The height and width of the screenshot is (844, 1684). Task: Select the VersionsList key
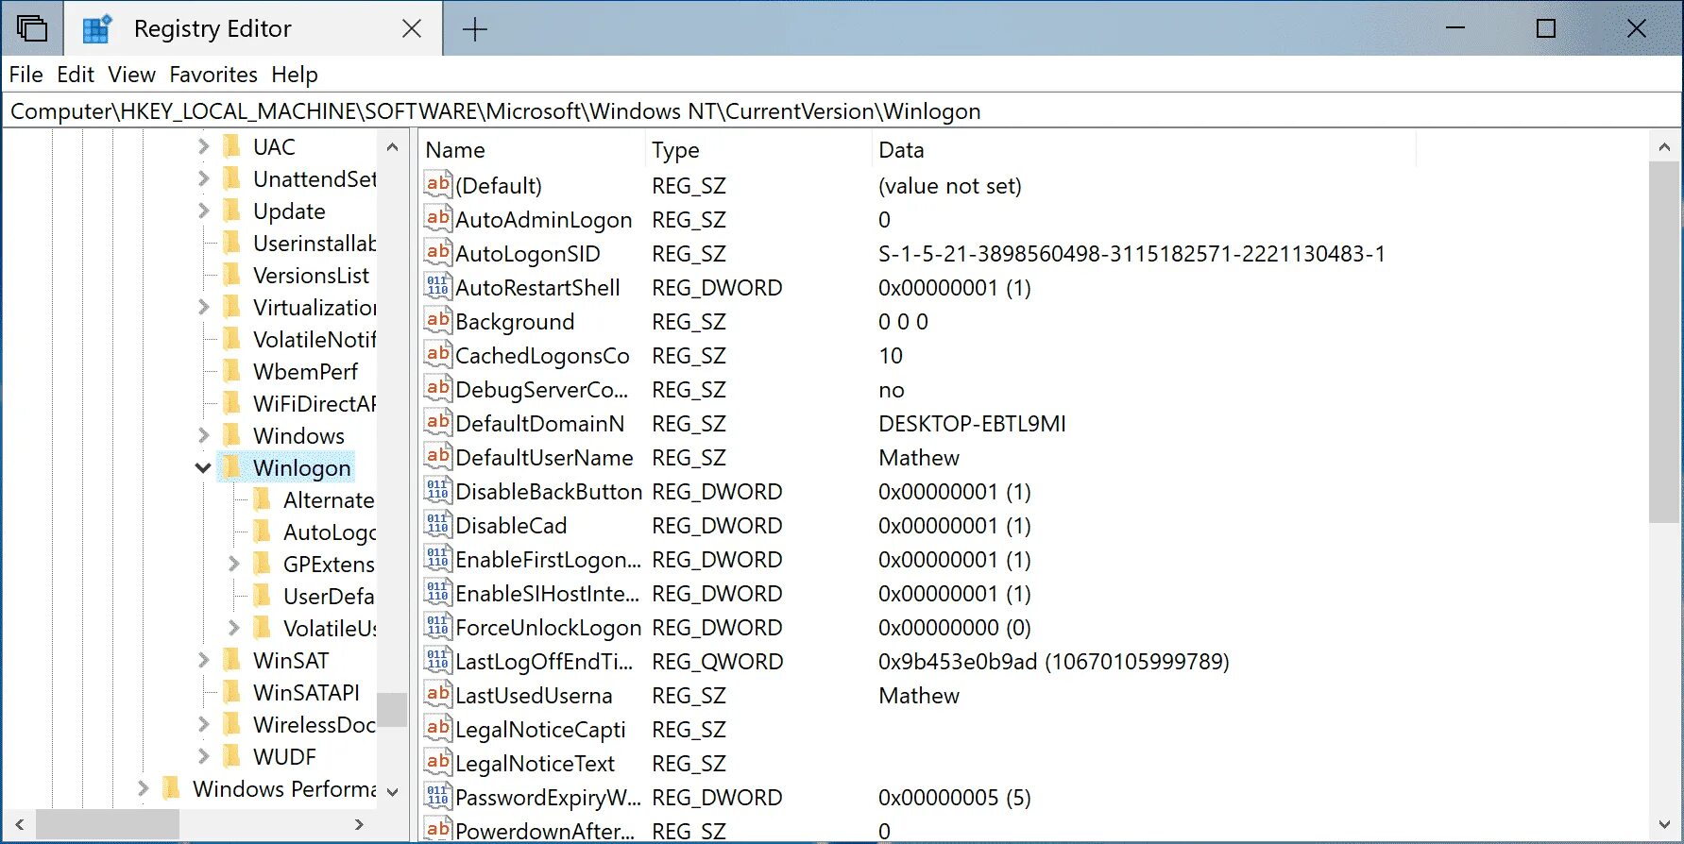tap(311, 275)
